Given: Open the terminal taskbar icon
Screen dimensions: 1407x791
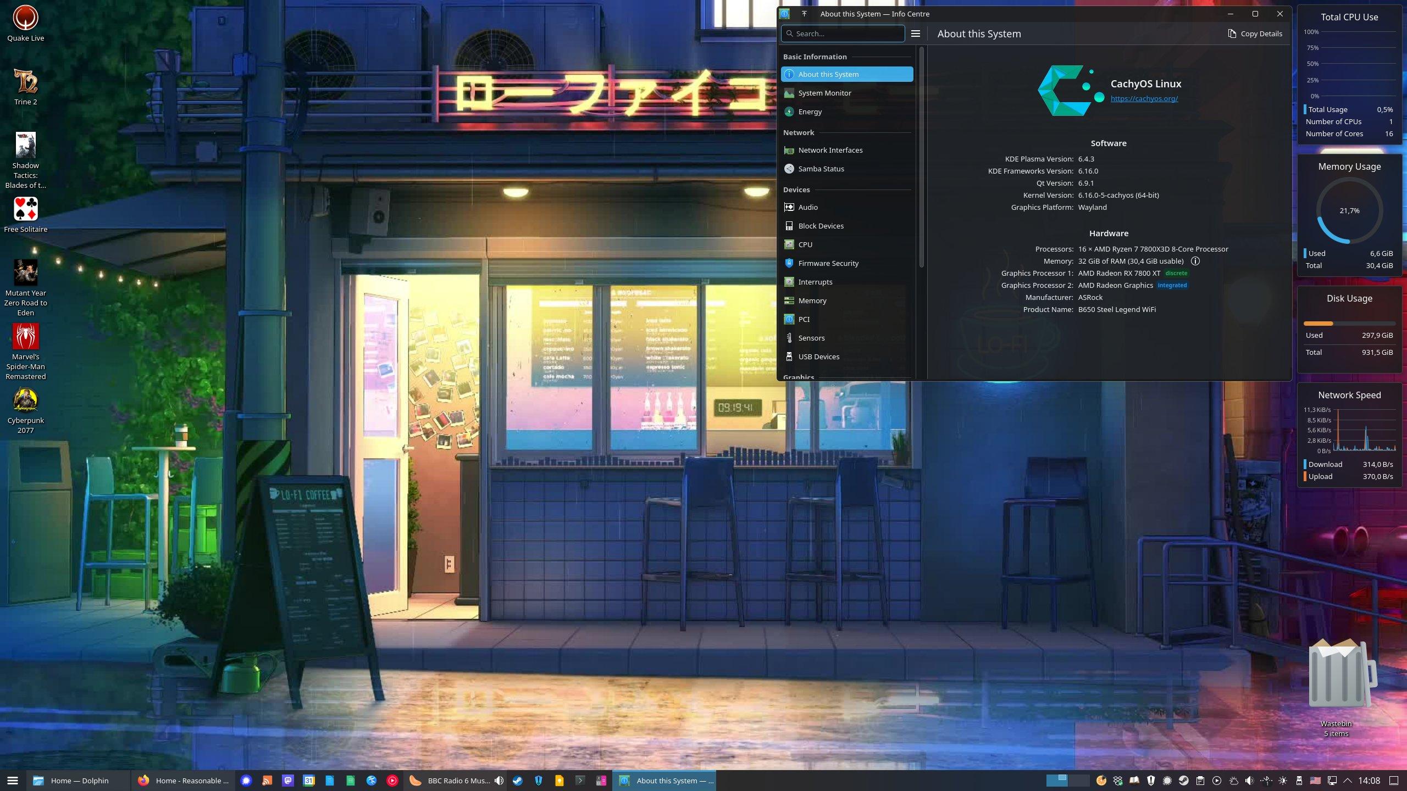Looking at the screenshot, I should (580, 781).
